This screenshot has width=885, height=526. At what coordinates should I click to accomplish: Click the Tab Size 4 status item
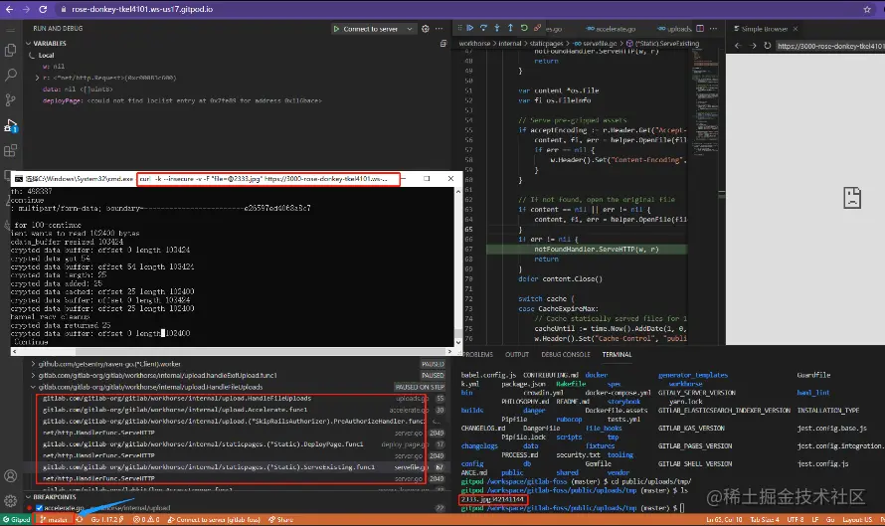tap(765, 519)
